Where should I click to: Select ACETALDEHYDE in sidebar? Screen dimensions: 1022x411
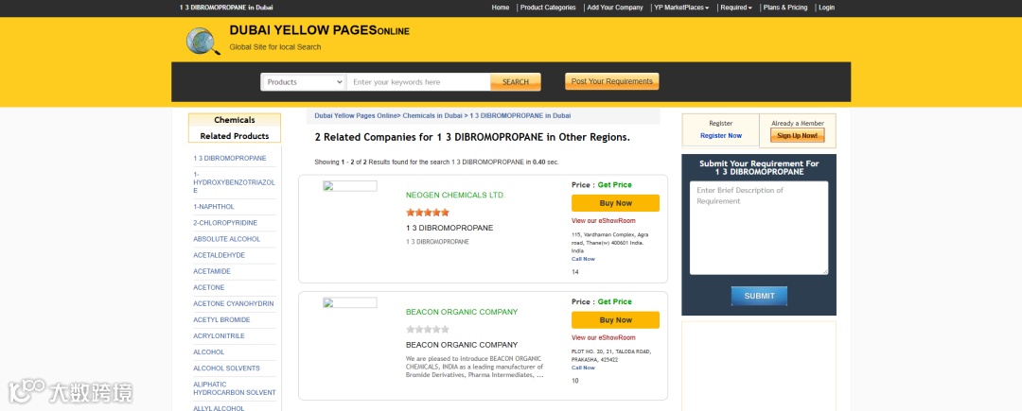[219, 255]
